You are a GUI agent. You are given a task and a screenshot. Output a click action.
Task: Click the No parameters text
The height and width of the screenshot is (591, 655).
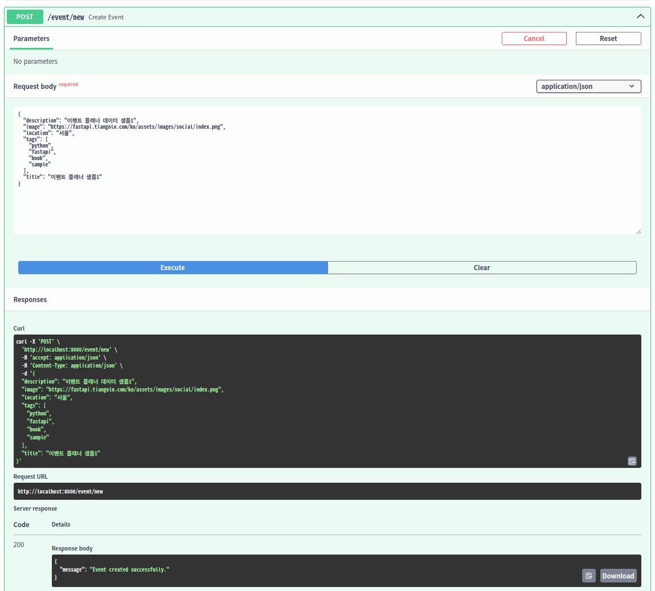coord(35,62)
